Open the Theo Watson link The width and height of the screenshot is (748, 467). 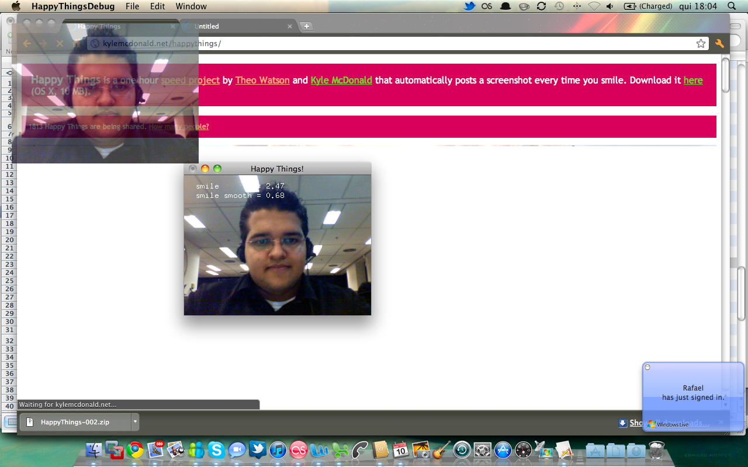click(x=262, y=81)
